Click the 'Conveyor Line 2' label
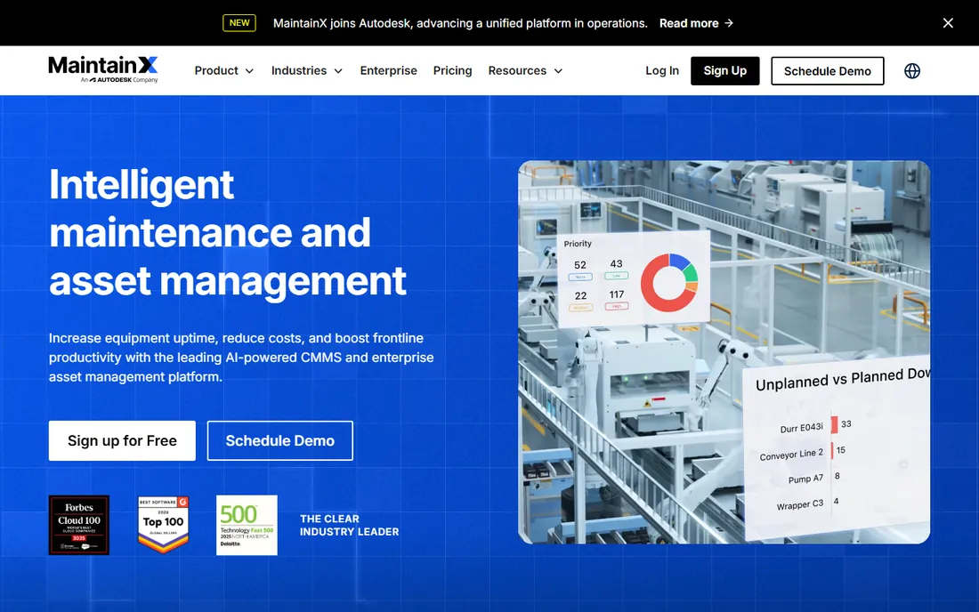Image resolution: width=979 pixels, height=612 pixels. click(x=791, y=455)
